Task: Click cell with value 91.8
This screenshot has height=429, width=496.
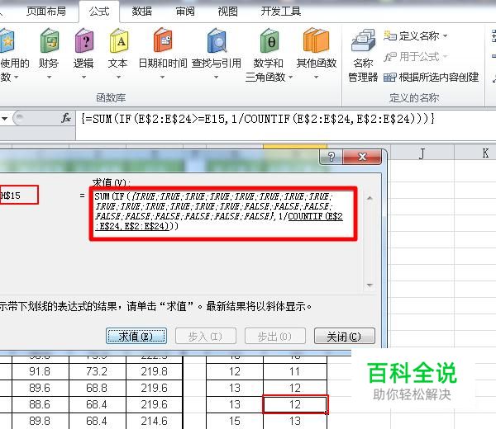Action: click(41, 371)
